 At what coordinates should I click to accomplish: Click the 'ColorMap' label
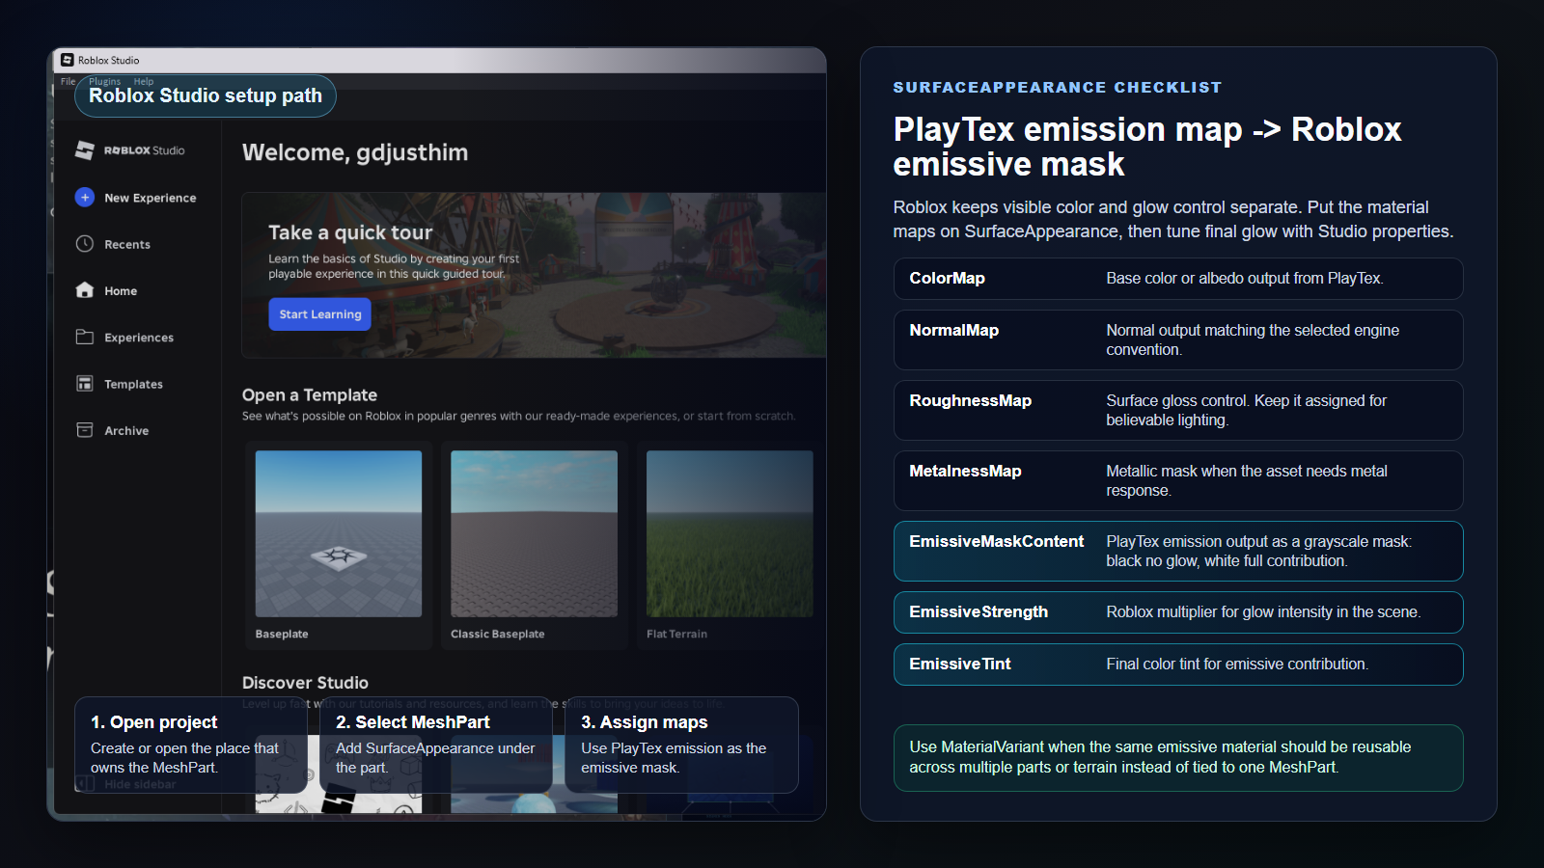[947, 278]
